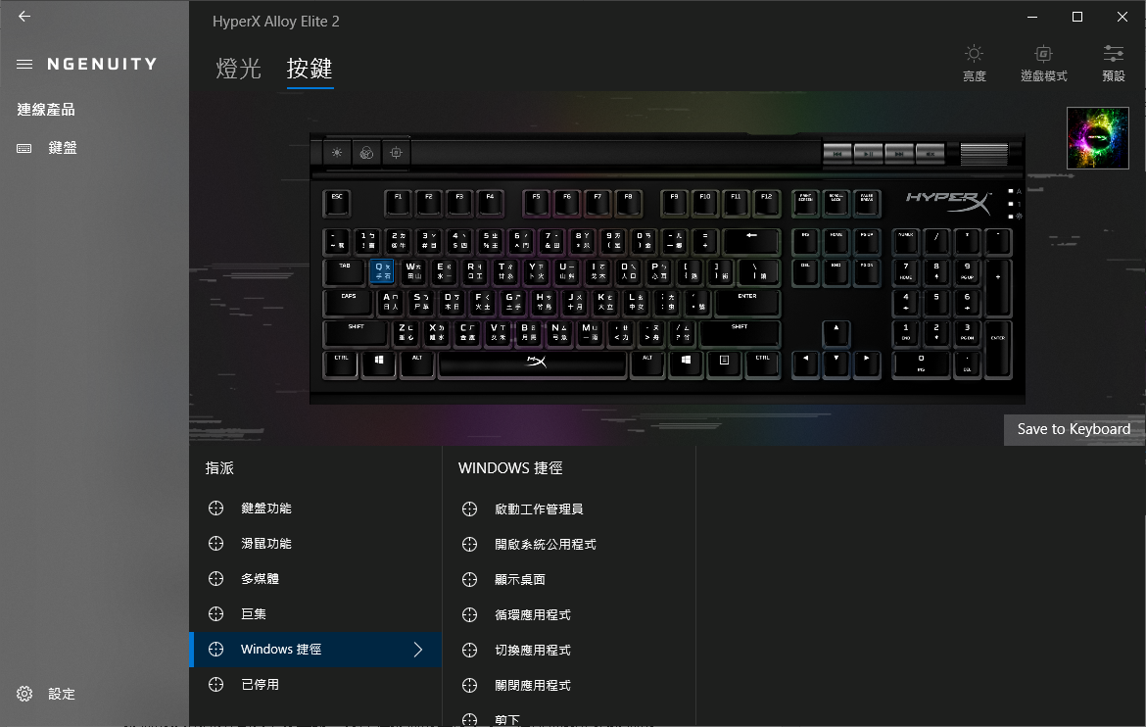
Task: Open 設定 settings gear
Action: point(24,694)
